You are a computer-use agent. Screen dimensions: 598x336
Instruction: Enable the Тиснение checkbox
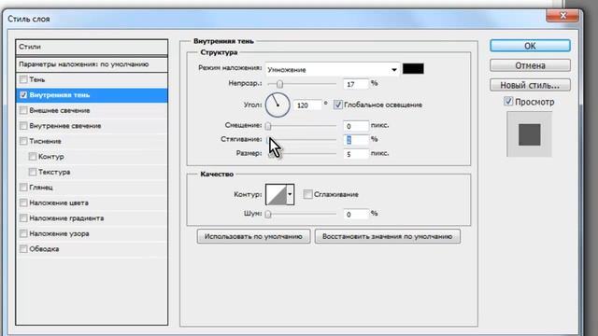click(x=23, y=141)
